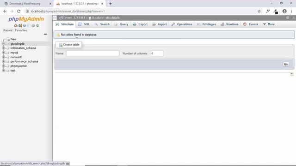Open the console toggle icon at right

292,74
